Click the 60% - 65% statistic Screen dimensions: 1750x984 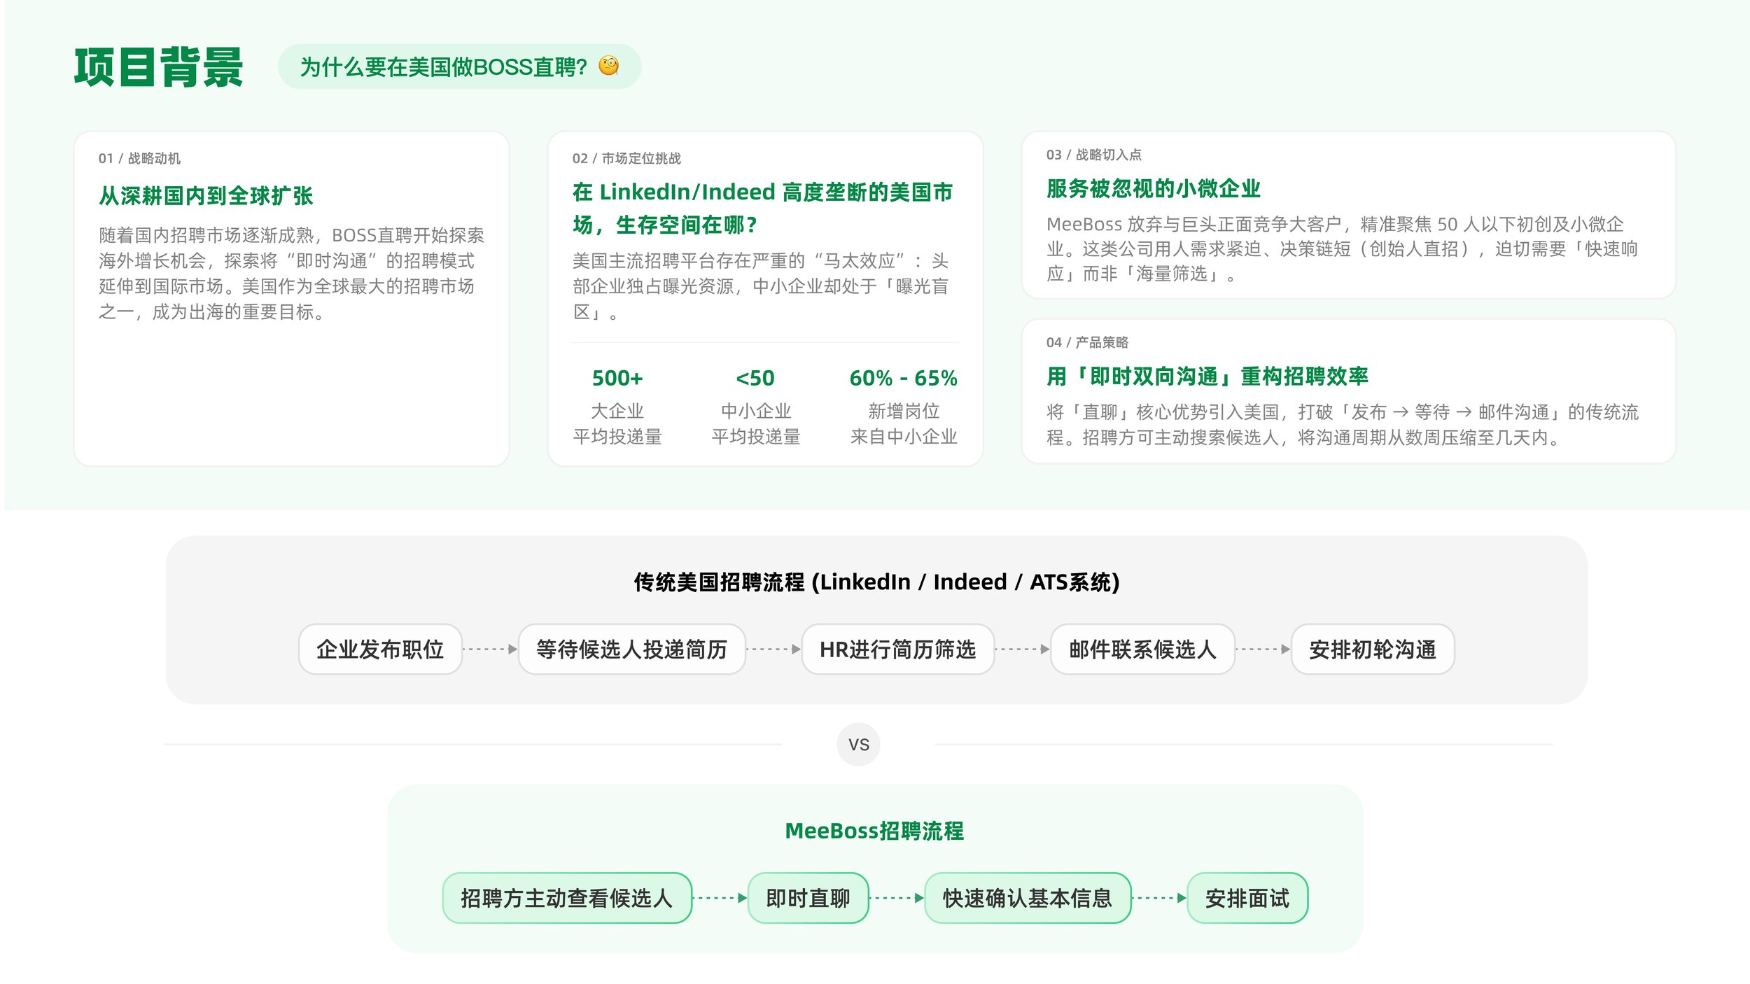click(x=903, y=379)
